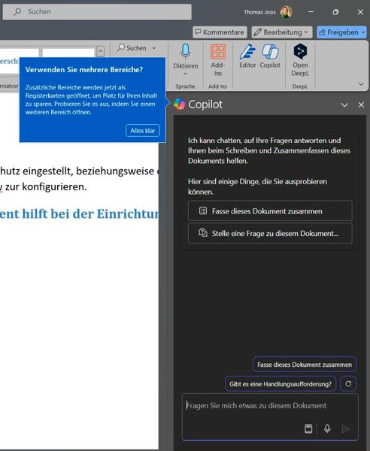Expand the Bearbeitung mode dropdown
This screenshot has width=370, height=451.
click(x=282, y=32)
